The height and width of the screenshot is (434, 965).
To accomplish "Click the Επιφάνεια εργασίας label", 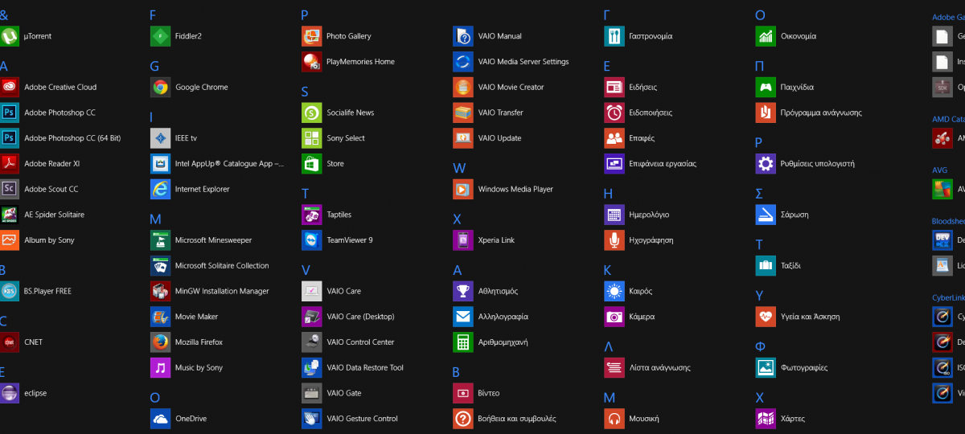I will 663,164.
